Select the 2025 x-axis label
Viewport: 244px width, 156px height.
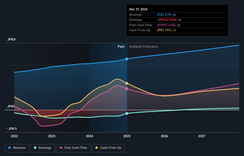[127, 136]
